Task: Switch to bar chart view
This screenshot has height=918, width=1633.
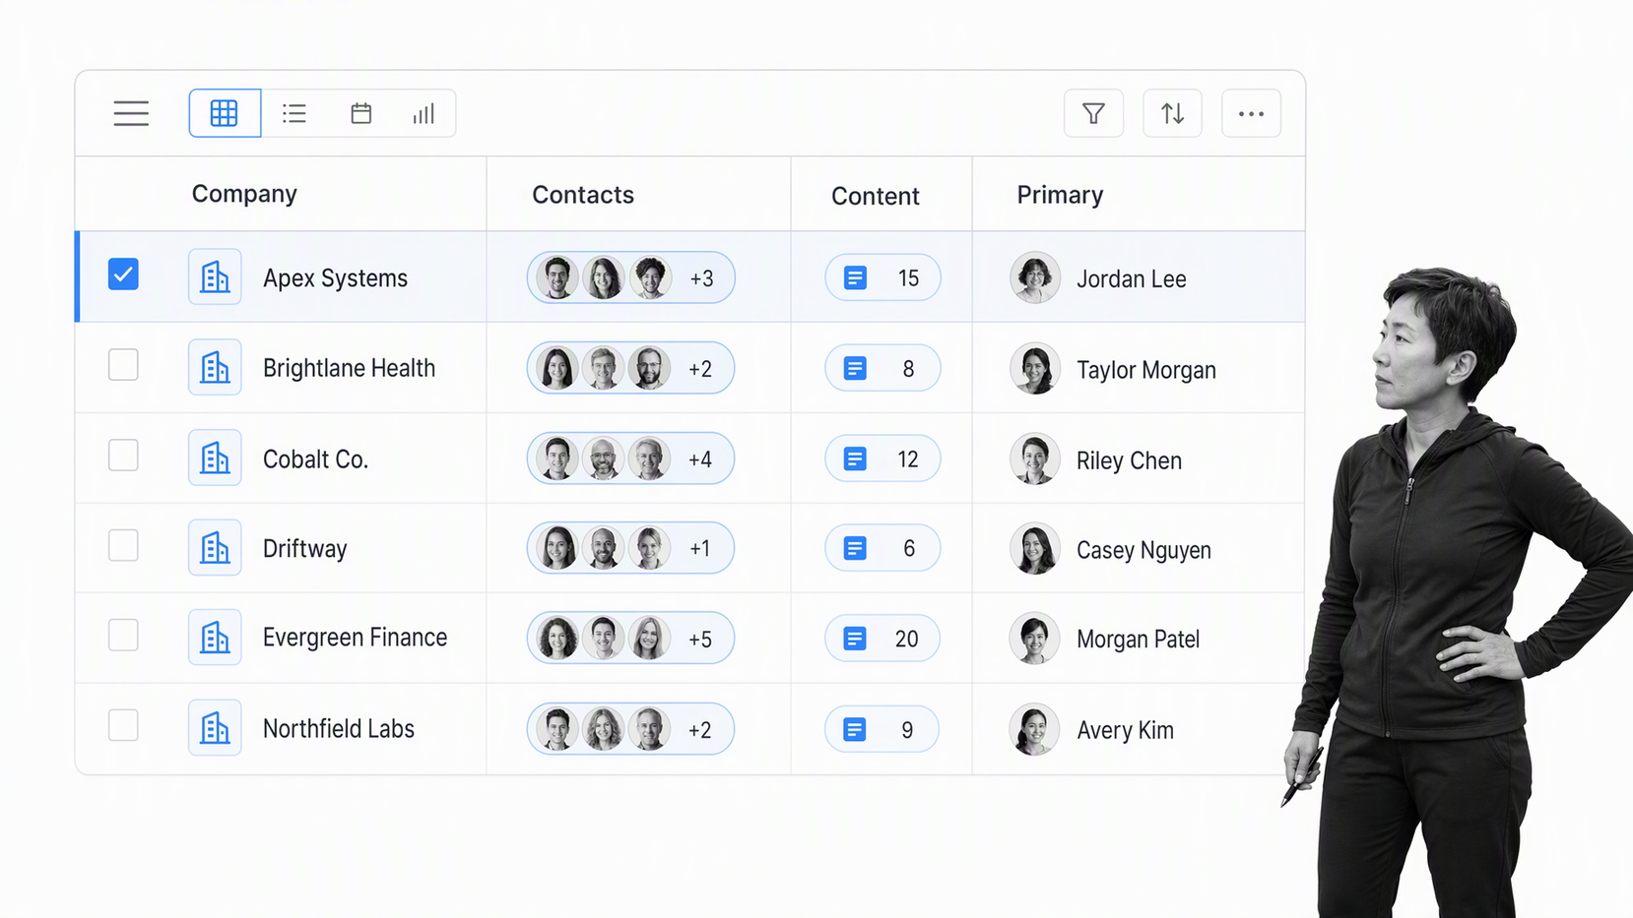Action: [424, 113]
